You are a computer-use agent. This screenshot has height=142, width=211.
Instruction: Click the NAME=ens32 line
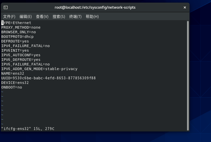click(13, 73)
